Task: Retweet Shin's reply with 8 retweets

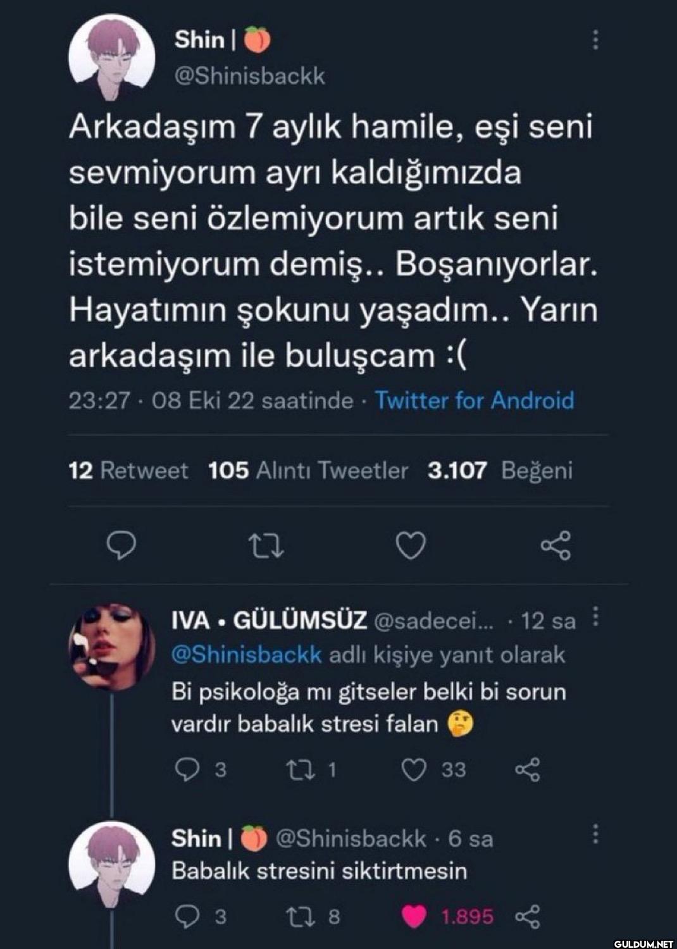Action: [x=297, y=917]
